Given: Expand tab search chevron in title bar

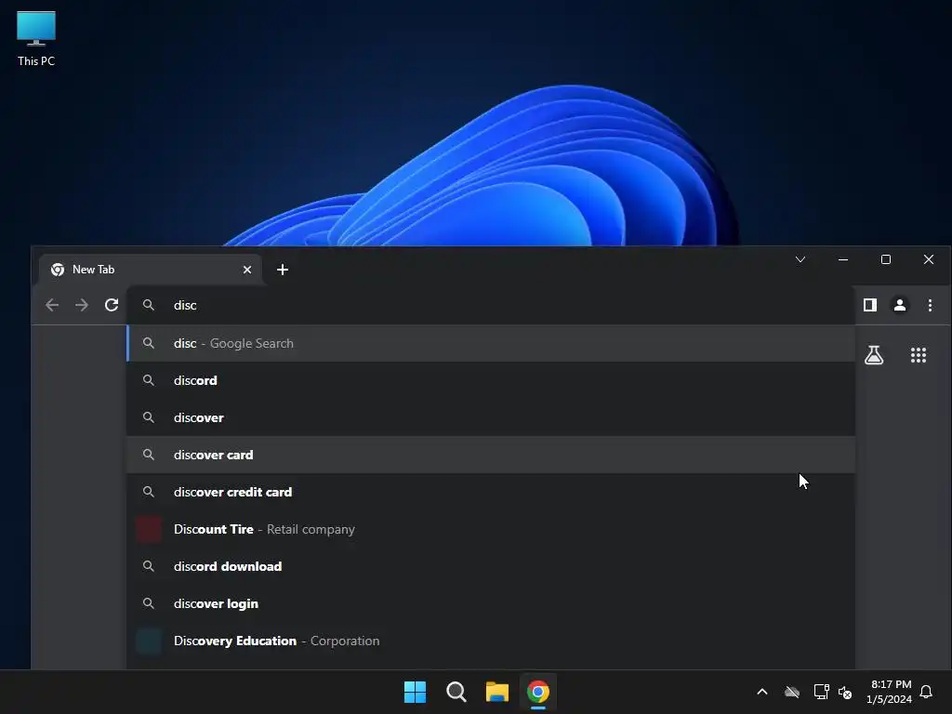Looking at the screenshot, I should (x=800, y=260).
